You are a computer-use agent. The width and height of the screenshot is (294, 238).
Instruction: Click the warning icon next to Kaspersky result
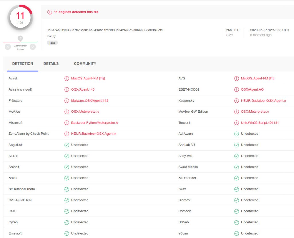coord(237,101)
